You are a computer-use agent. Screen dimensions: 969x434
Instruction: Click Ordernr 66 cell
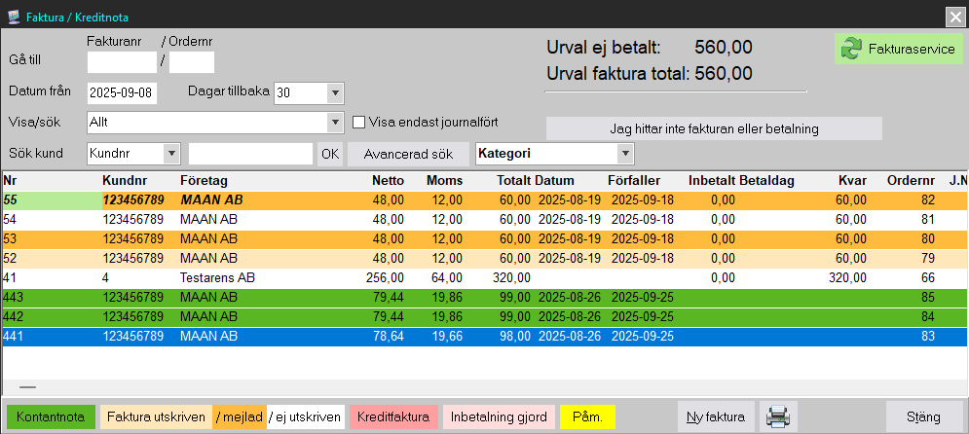(x=927, y=277)
